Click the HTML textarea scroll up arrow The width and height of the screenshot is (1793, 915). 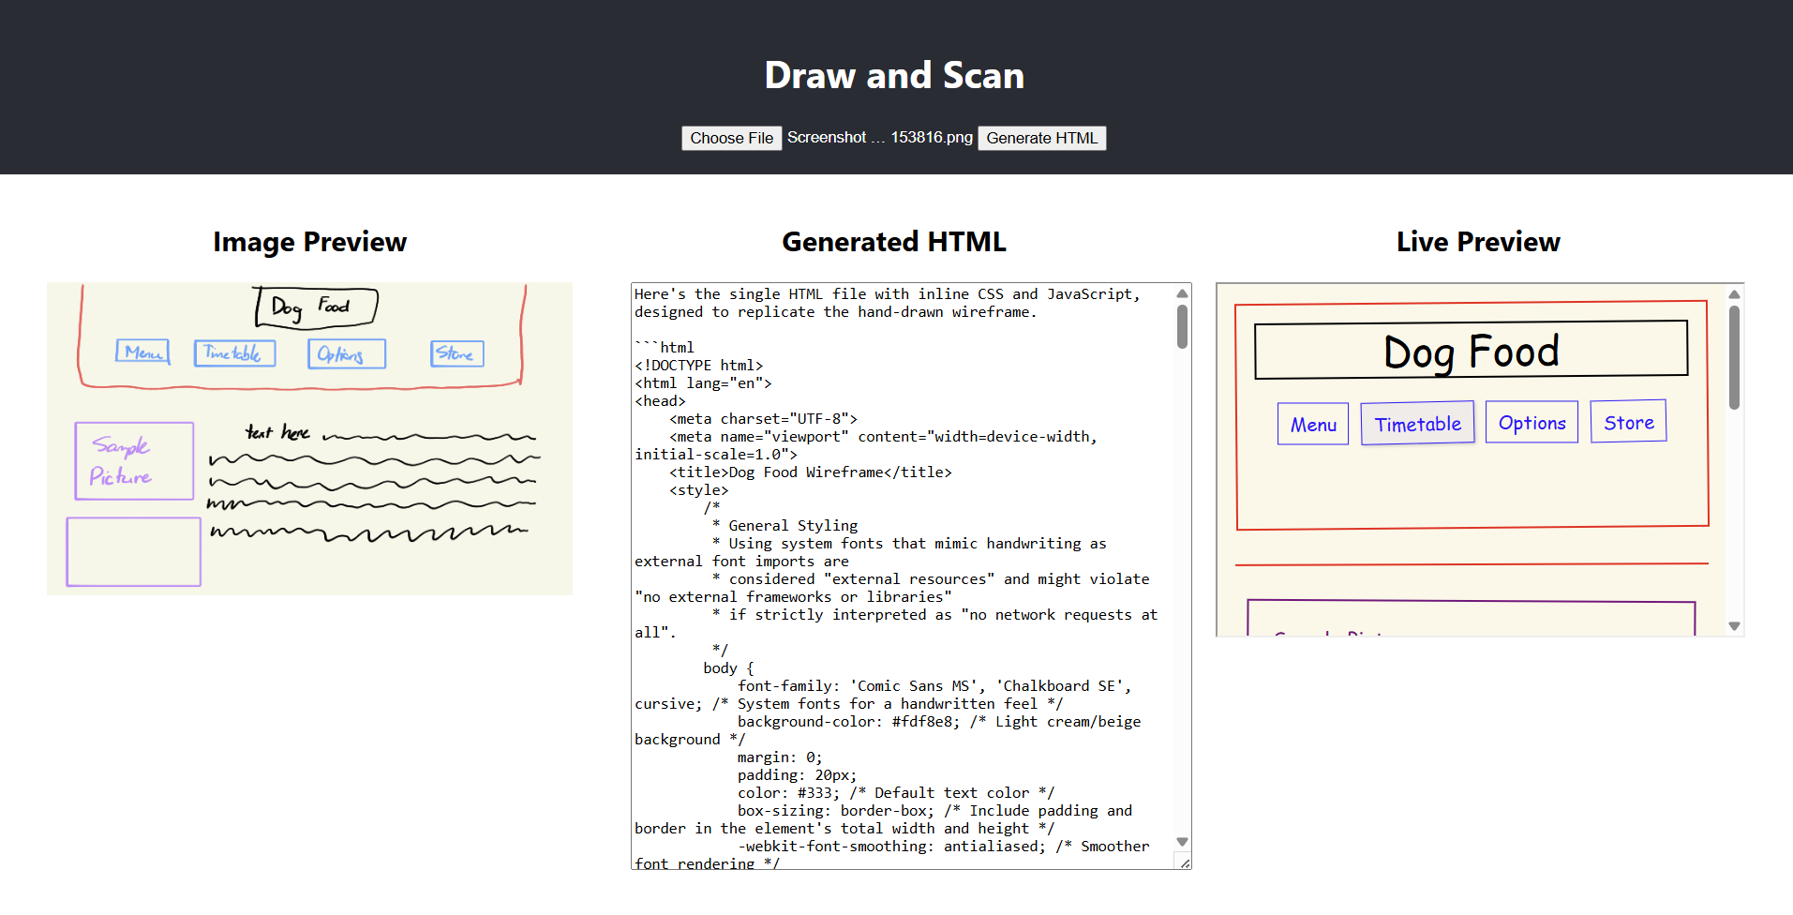click(x=1183, y=293)
